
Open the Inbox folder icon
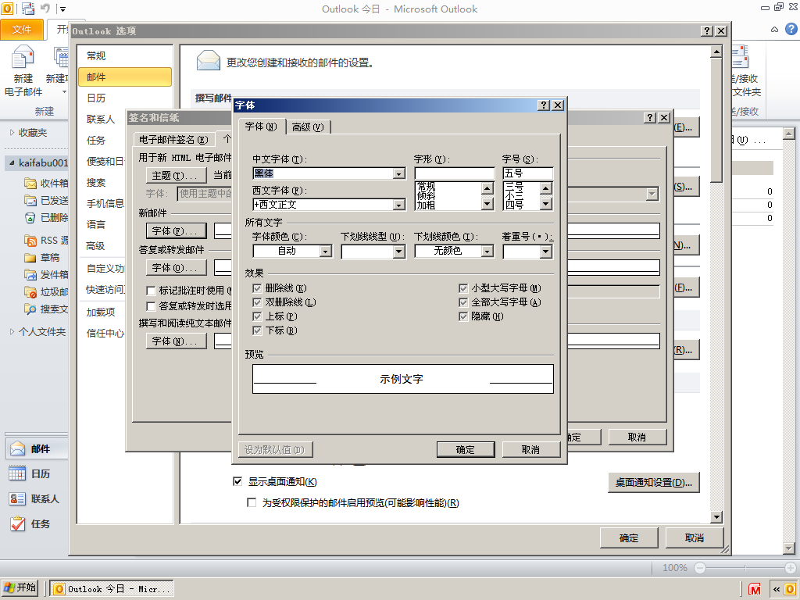(x=30, y=183)
